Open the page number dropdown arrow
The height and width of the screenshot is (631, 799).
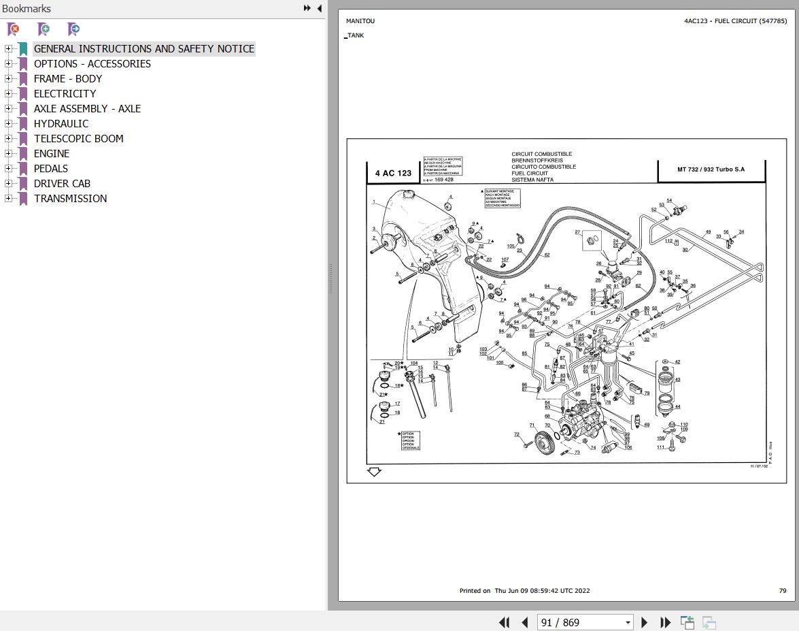click(x=628, y=622)
